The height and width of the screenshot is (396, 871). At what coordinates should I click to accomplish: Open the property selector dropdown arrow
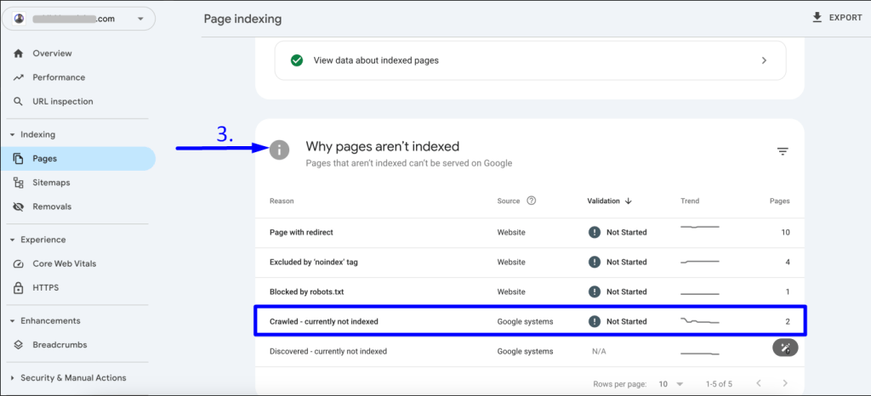(x=140, y=19)
